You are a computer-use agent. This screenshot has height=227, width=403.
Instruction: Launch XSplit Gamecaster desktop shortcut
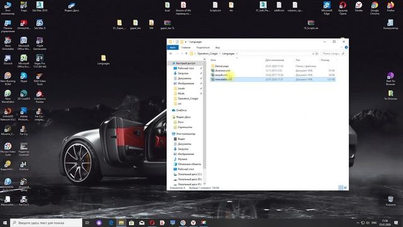[40, 44]
